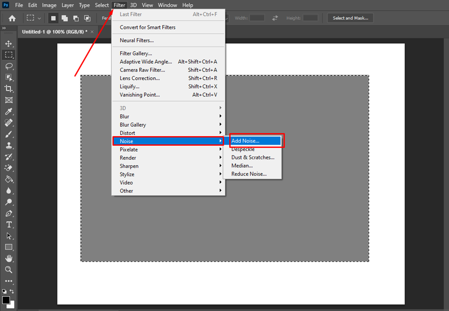The height and width of the screenshot is (311, 449).
Task: Select the Clone Stamp tool
Action: point(9,145)
